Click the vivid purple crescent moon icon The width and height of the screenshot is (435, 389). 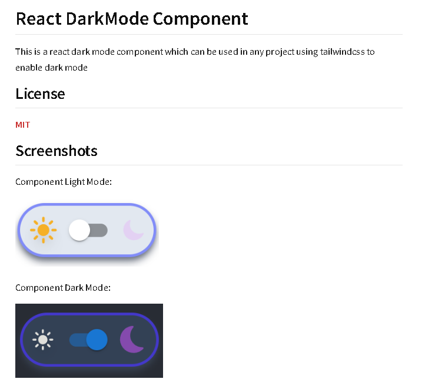132,340
